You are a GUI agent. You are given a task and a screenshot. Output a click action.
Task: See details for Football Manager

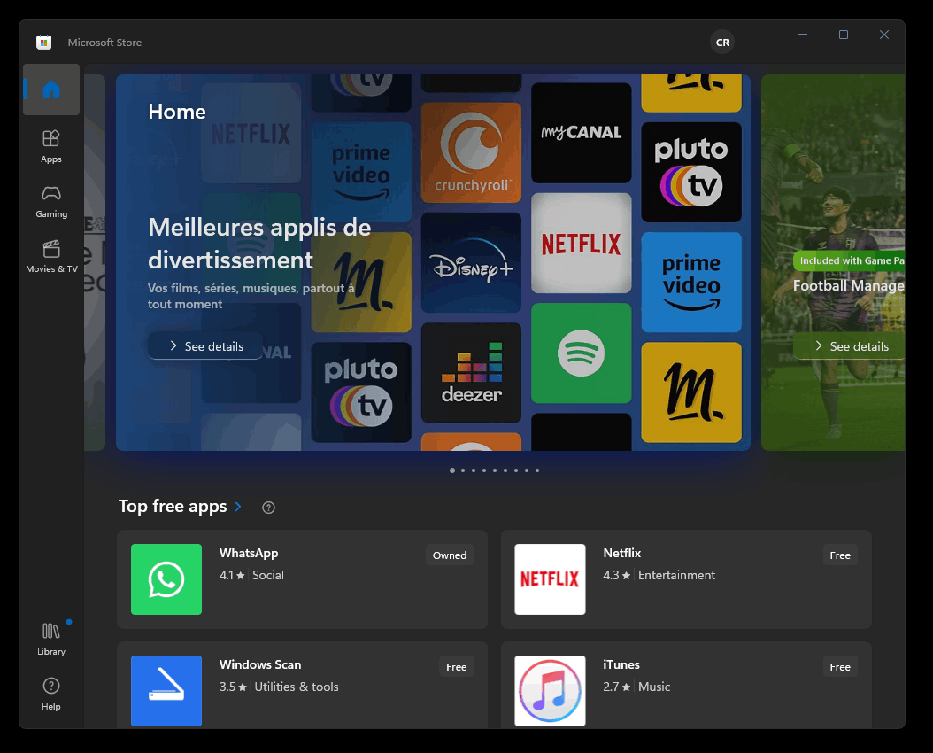(850, 345)
